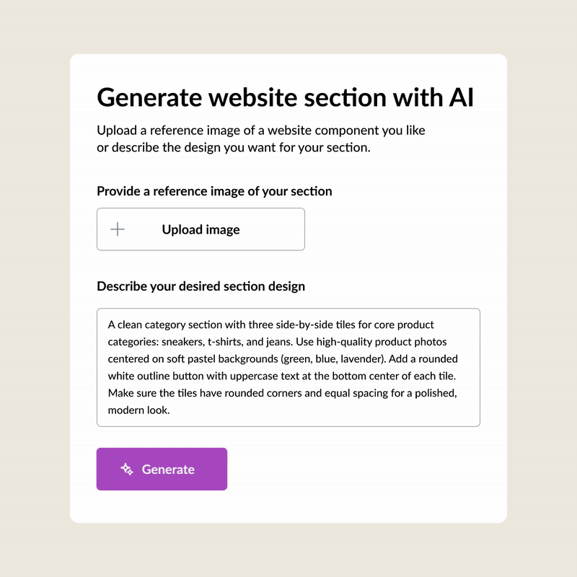Start generation with the purple Generate button
The height and width of the screenshot is (577, 577).
[x=162, y=469]
